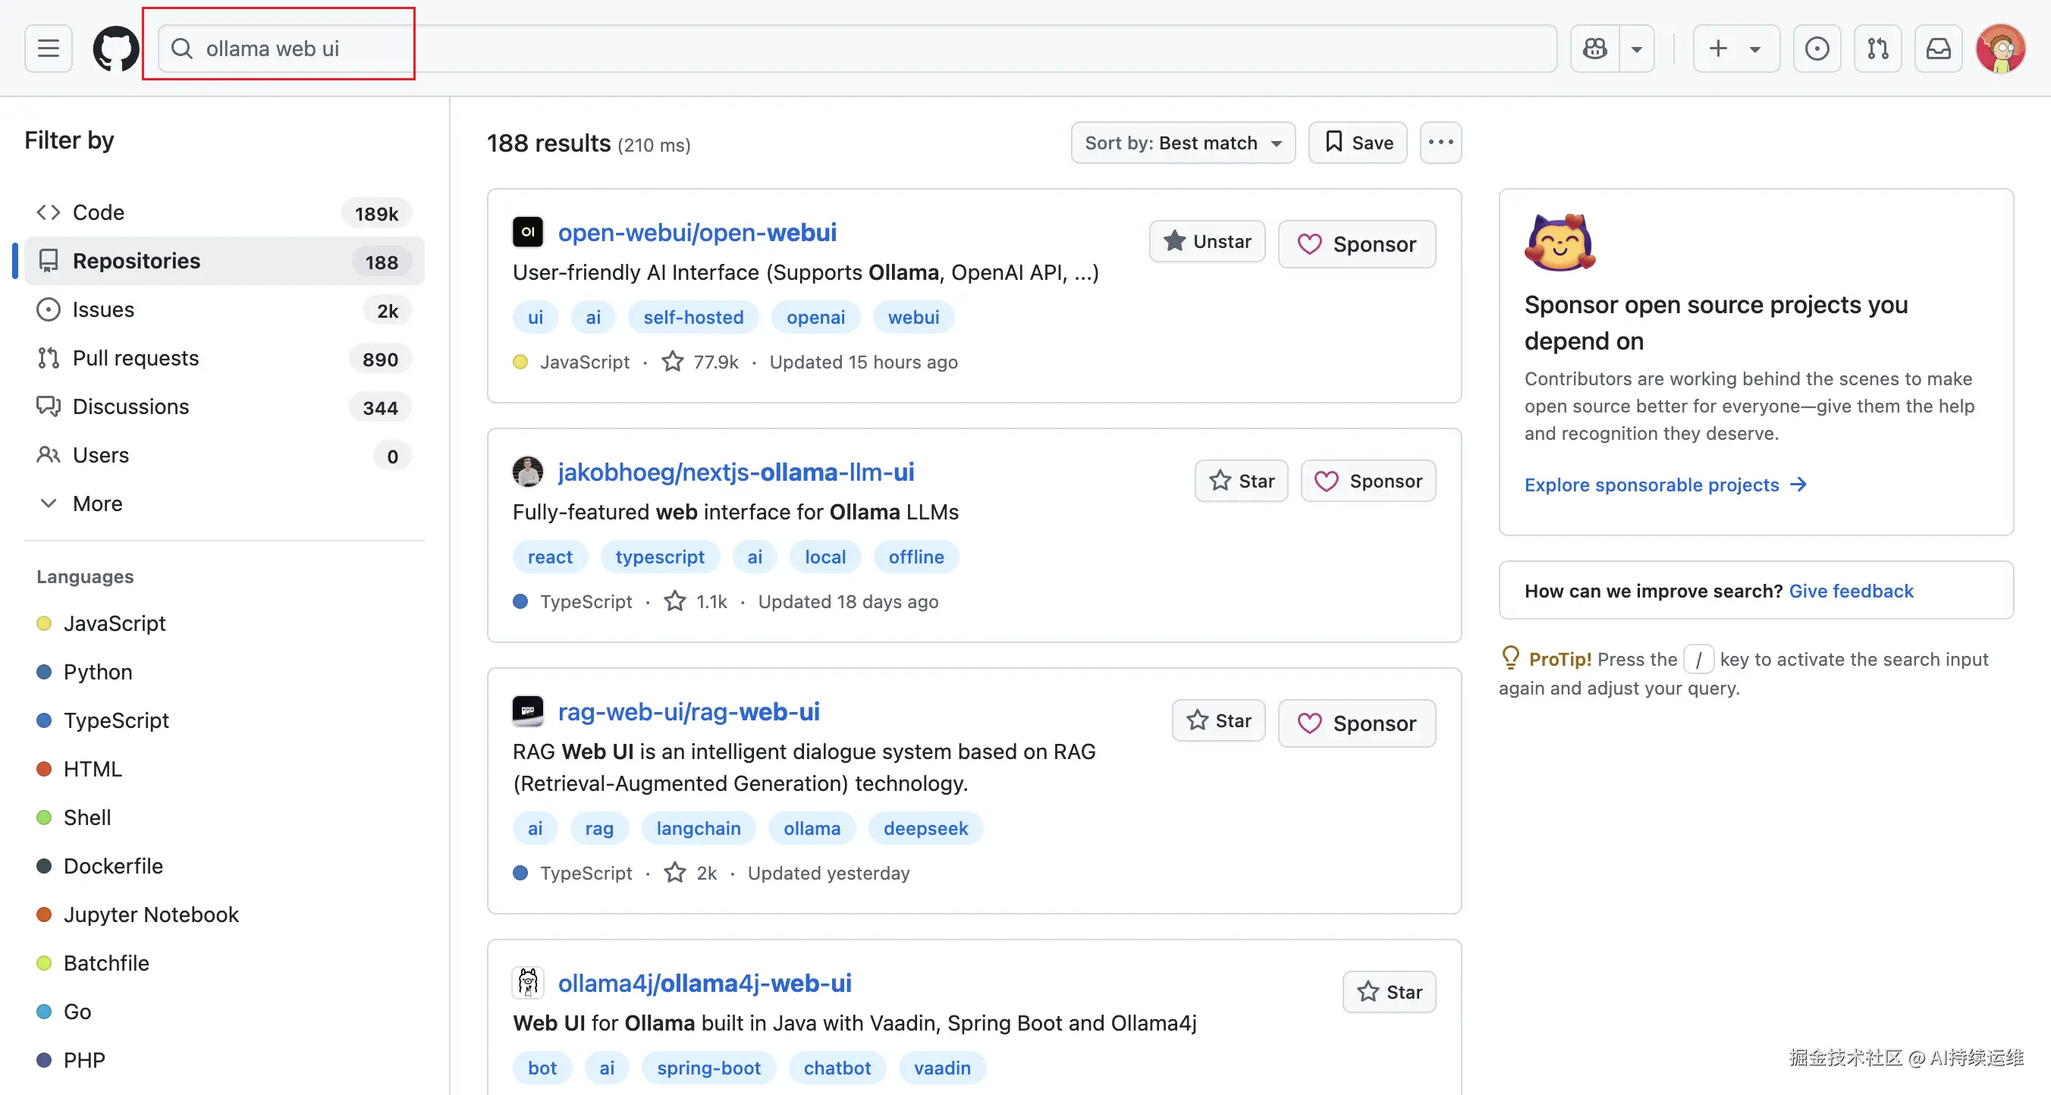The image size is (2051, 1095).
Task: Filter by Python language
Action: pyautogui.click(x=97, y=672)
